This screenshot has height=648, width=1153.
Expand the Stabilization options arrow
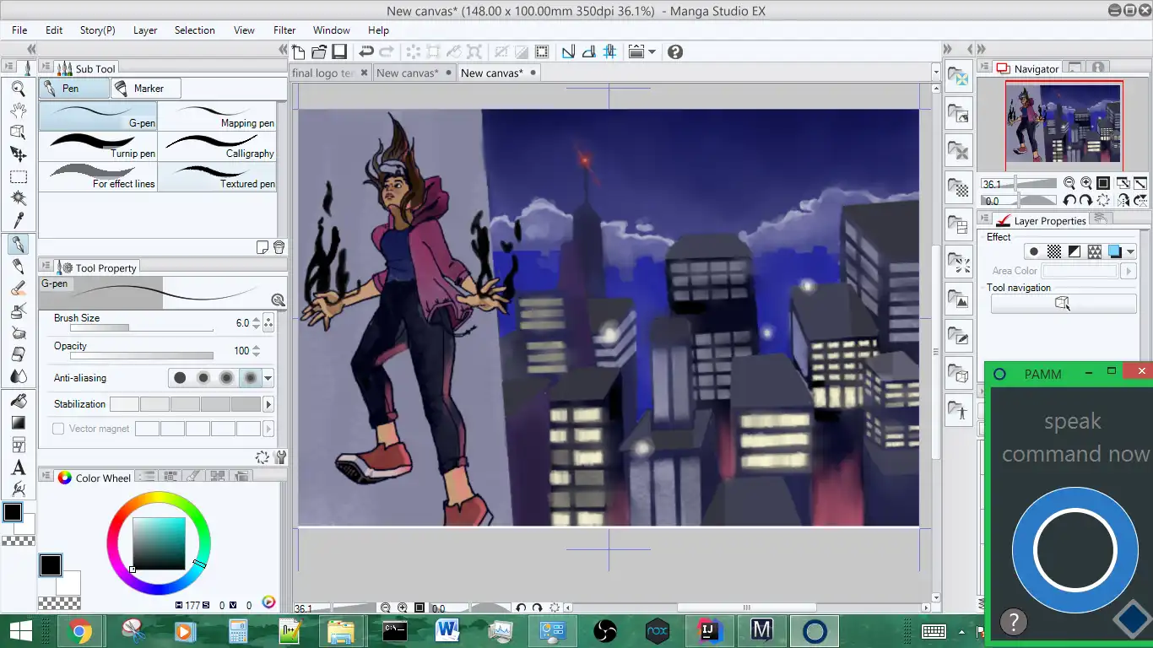pos(268,405)
